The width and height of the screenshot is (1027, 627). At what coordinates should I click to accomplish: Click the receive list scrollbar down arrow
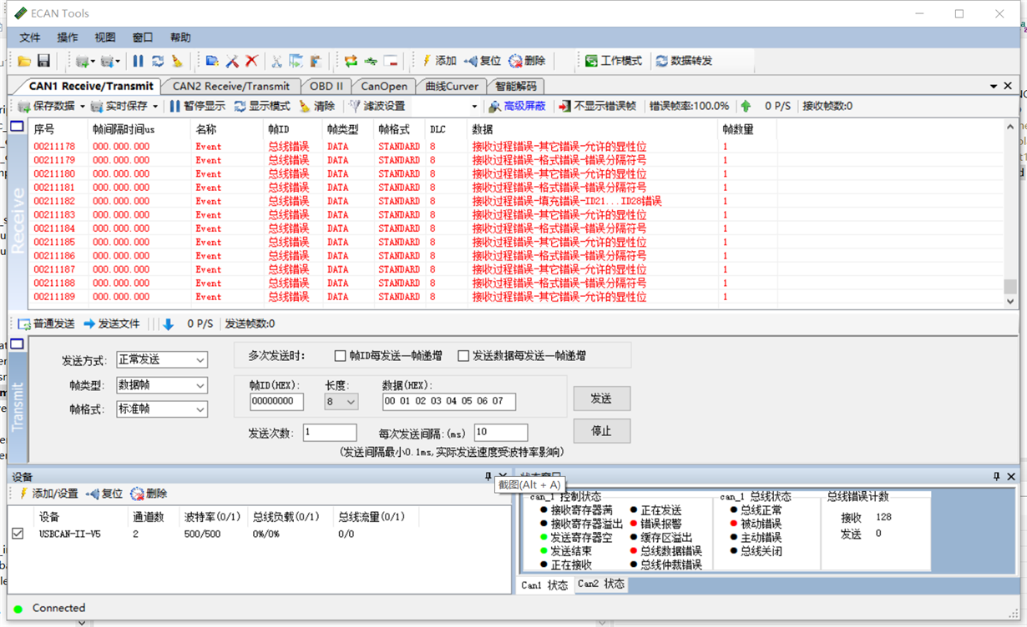1010,302
